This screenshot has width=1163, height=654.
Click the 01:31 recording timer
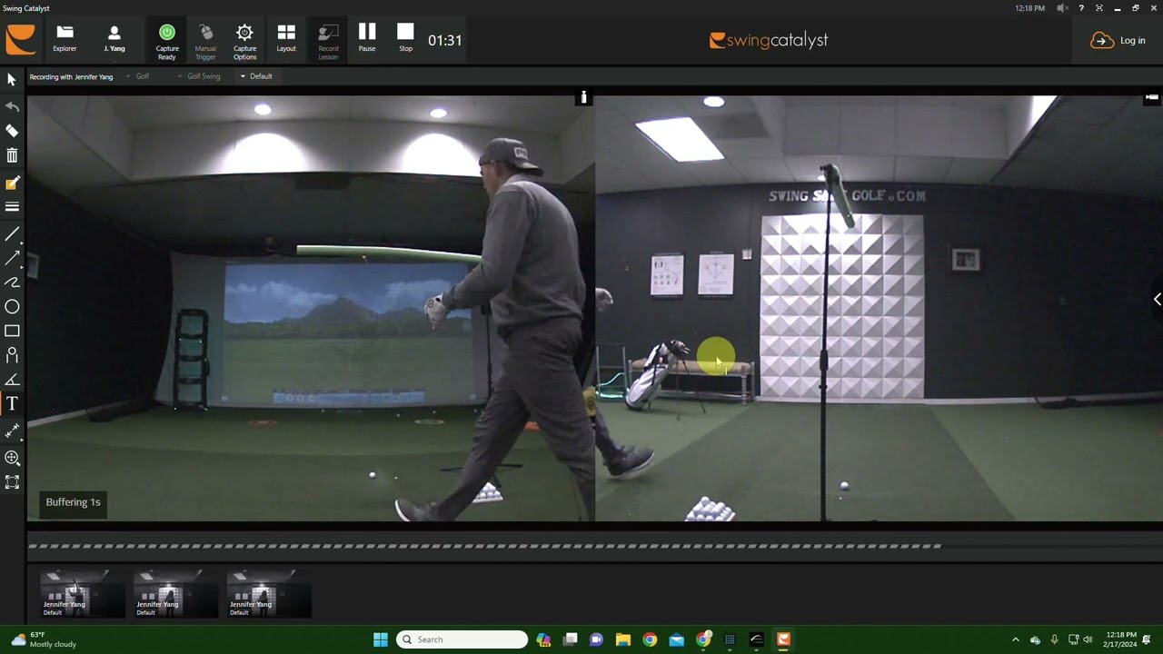(x=444, y=40)
